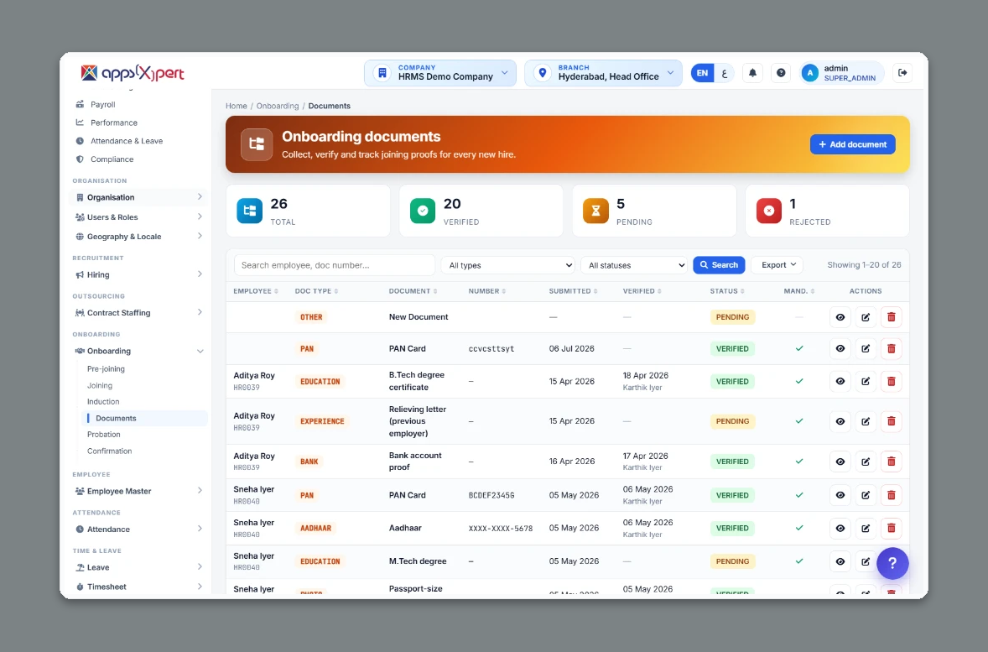Open the help question-mark icon in header

[781, 73]
